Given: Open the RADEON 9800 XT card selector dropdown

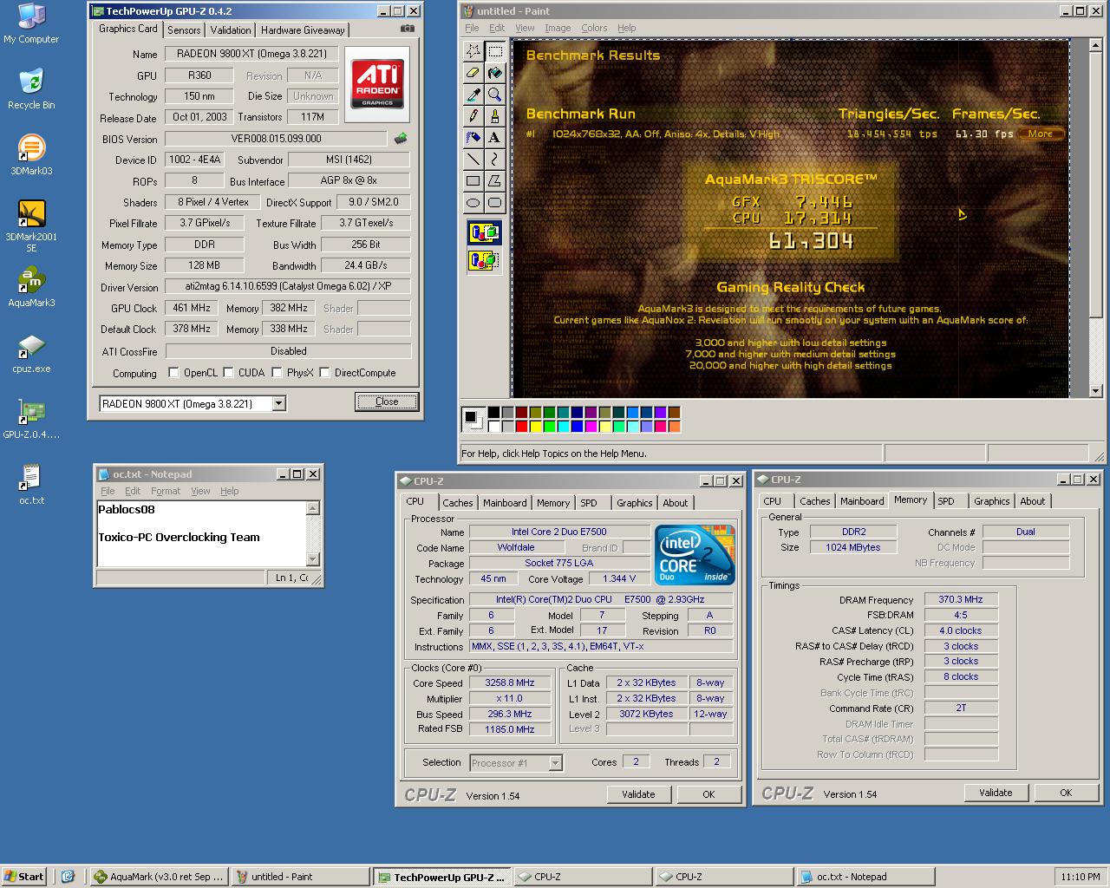Looking at the screenshot, I should coord(278,403).
